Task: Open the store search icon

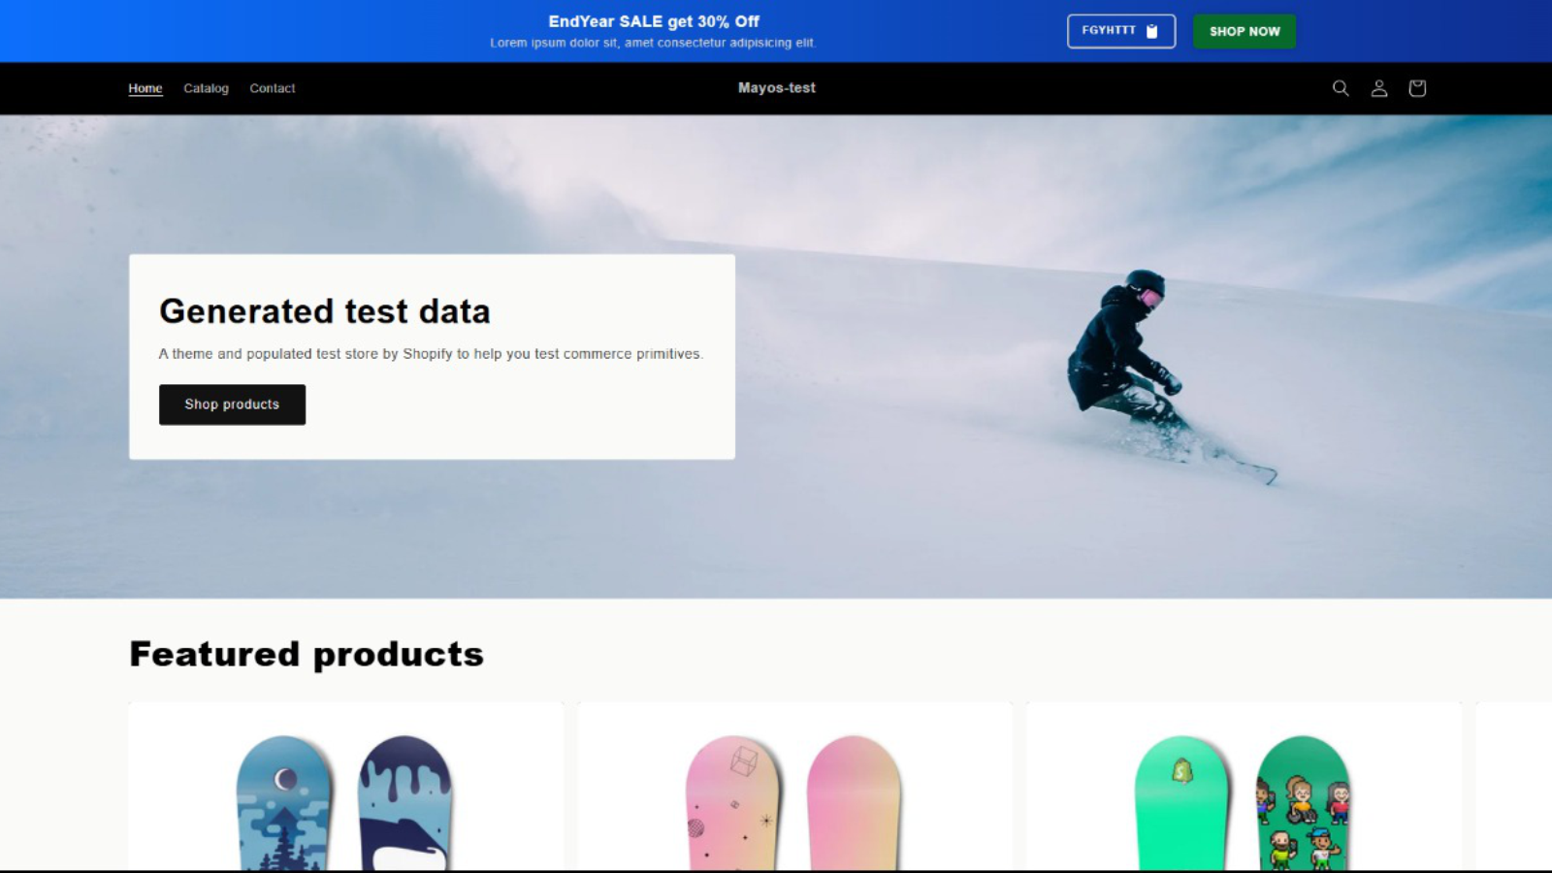Action: (1341, 88)
